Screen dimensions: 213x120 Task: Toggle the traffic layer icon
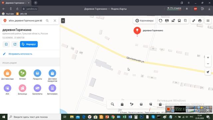coord(160,21)
